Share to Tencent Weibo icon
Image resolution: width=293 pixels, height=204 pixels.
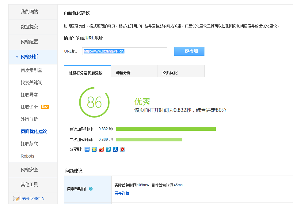pos(108,149)
